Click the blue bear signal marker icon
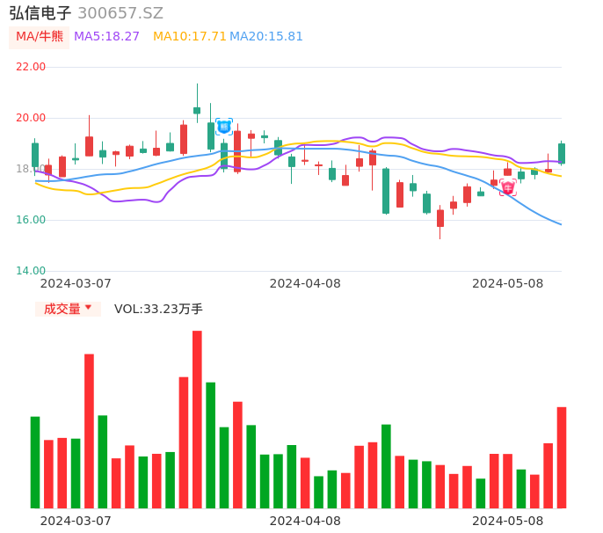603x533 pixels. click(223, 127)
